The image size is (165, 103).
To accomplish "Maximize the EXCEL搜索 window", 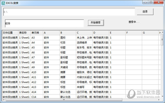I will pyautogui.click(x=151, y=2).
